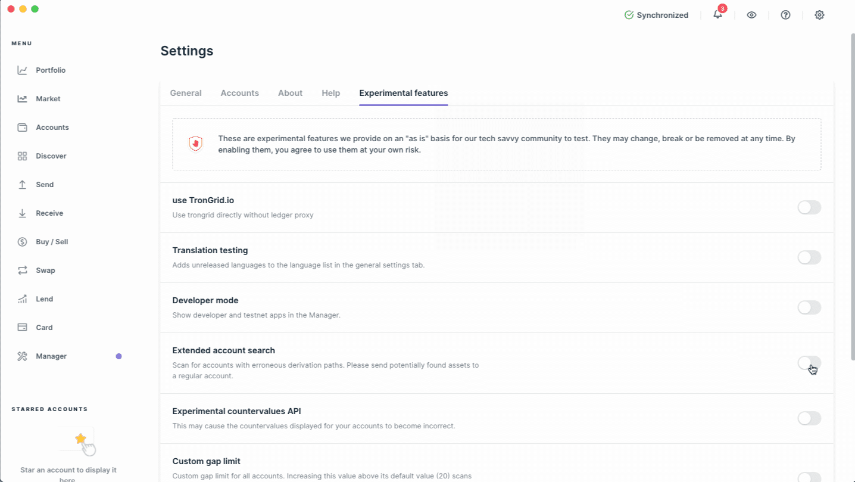
Task: Click the settings gear icon
Action: [x=819, y=15]
